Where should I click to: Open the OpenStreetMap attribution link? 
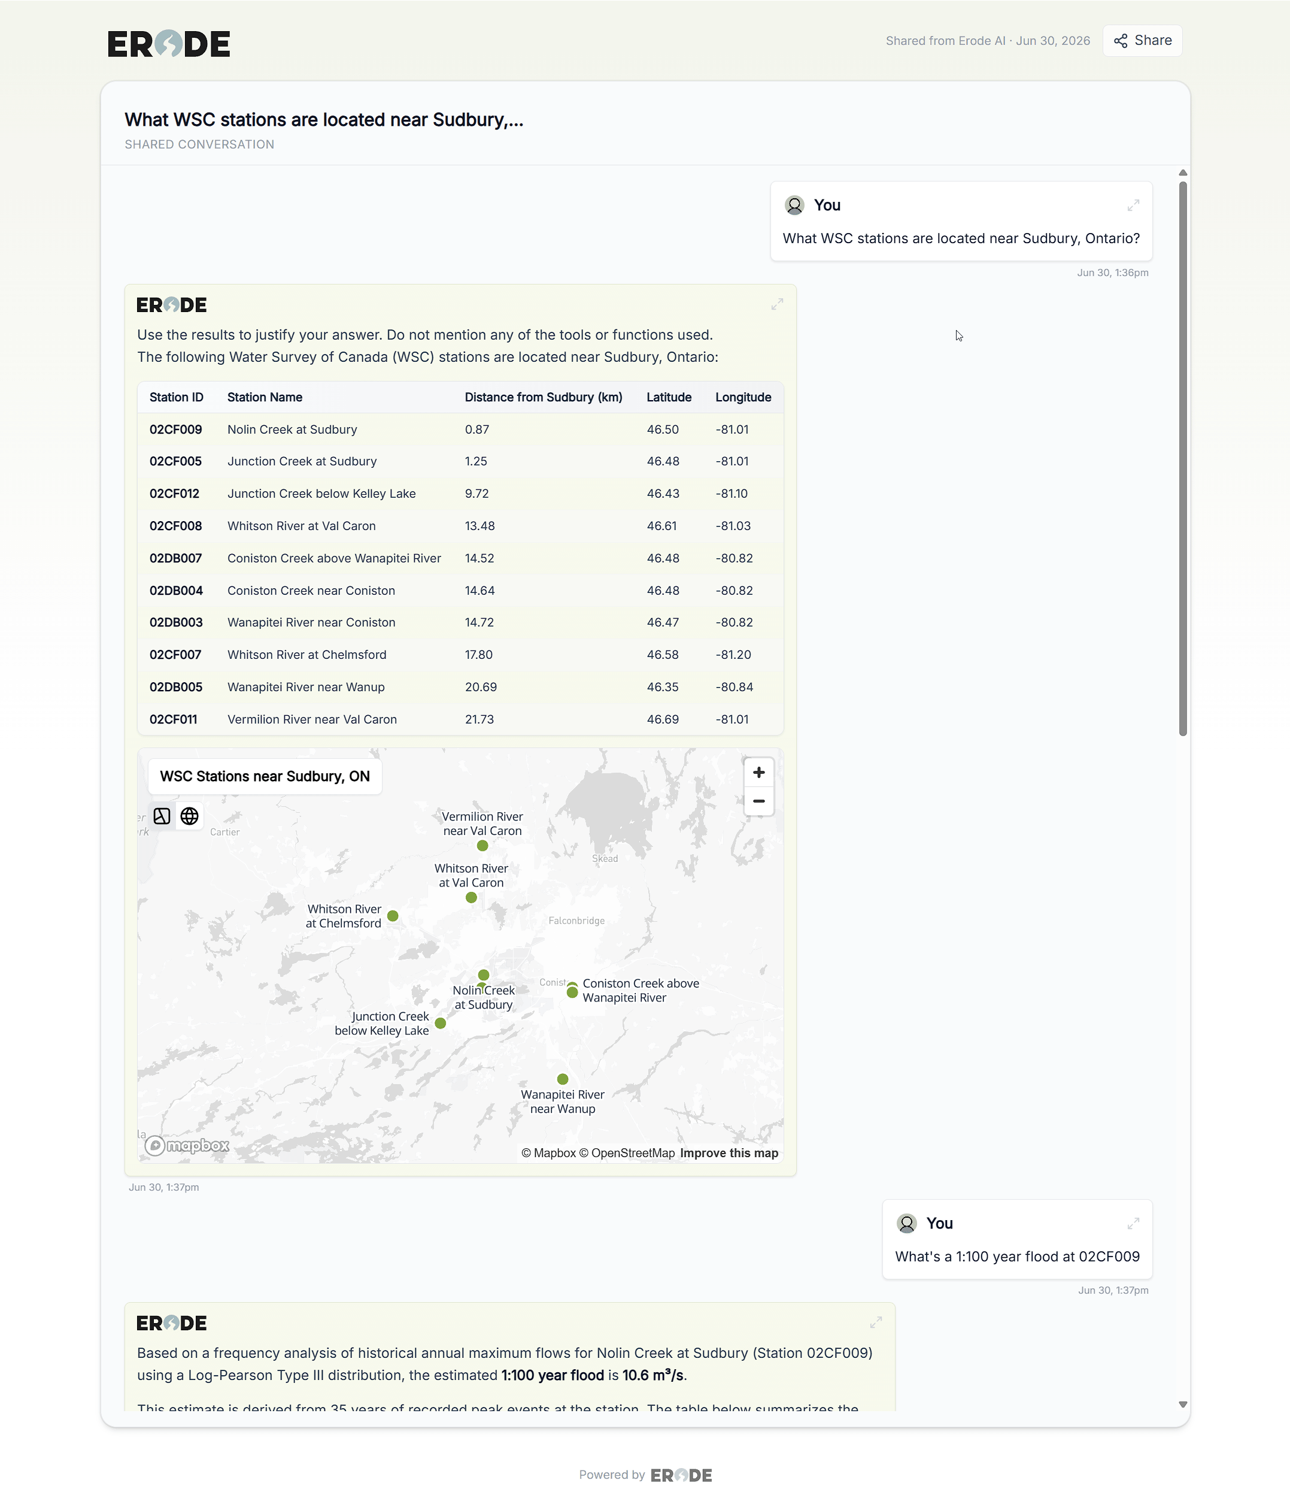[x=627, y=1153]
